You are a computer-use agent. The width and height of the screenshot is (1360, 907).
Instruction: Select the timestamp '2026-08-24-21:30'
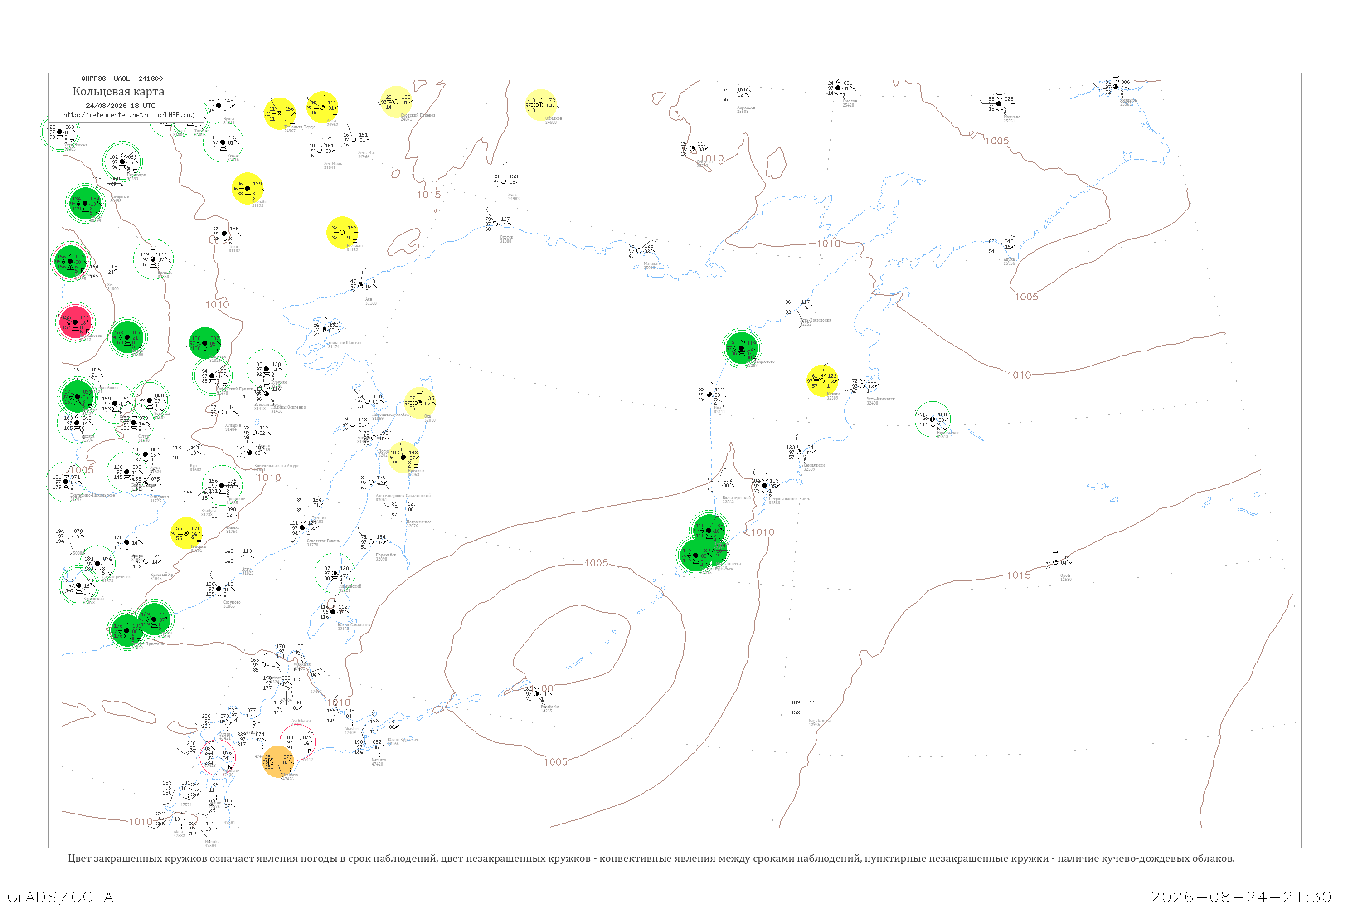pos(1242,897)
